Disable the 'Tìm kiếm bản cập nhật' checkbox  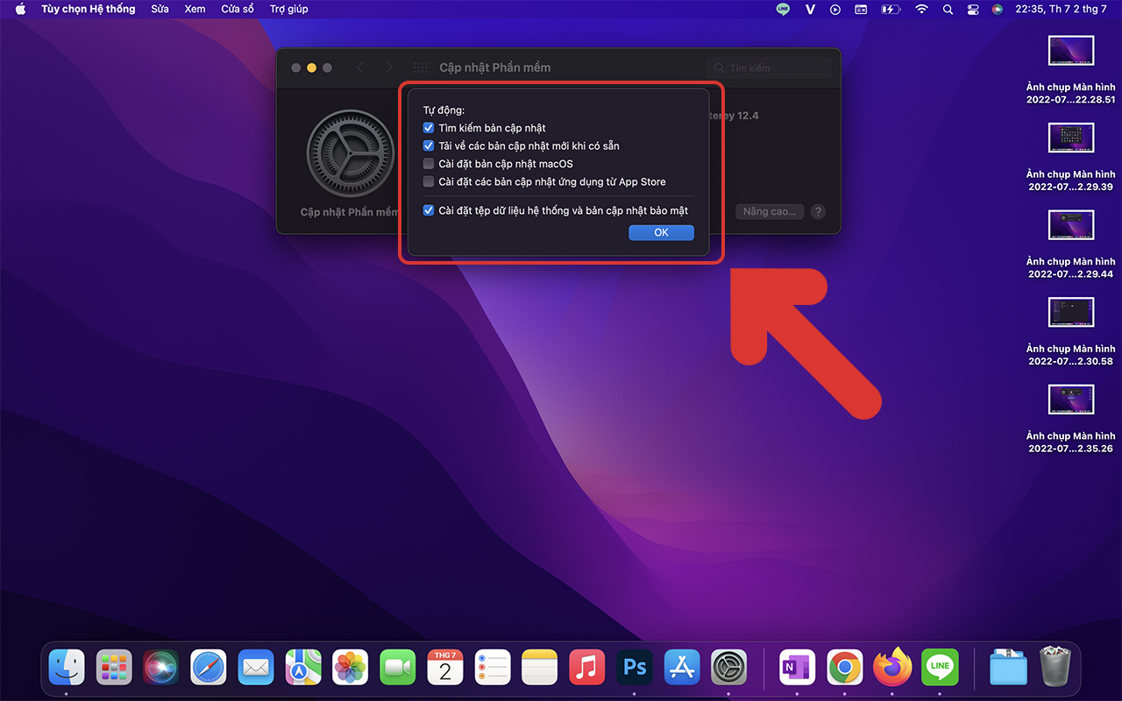tap(429, 128)
